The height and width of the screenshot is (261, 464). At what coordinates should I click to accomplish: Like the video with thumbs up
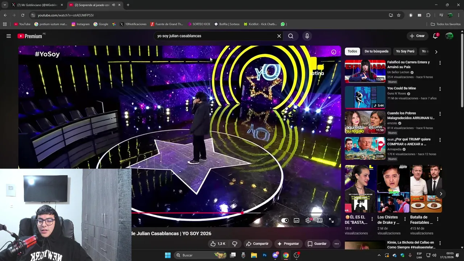tap(218, 244)
